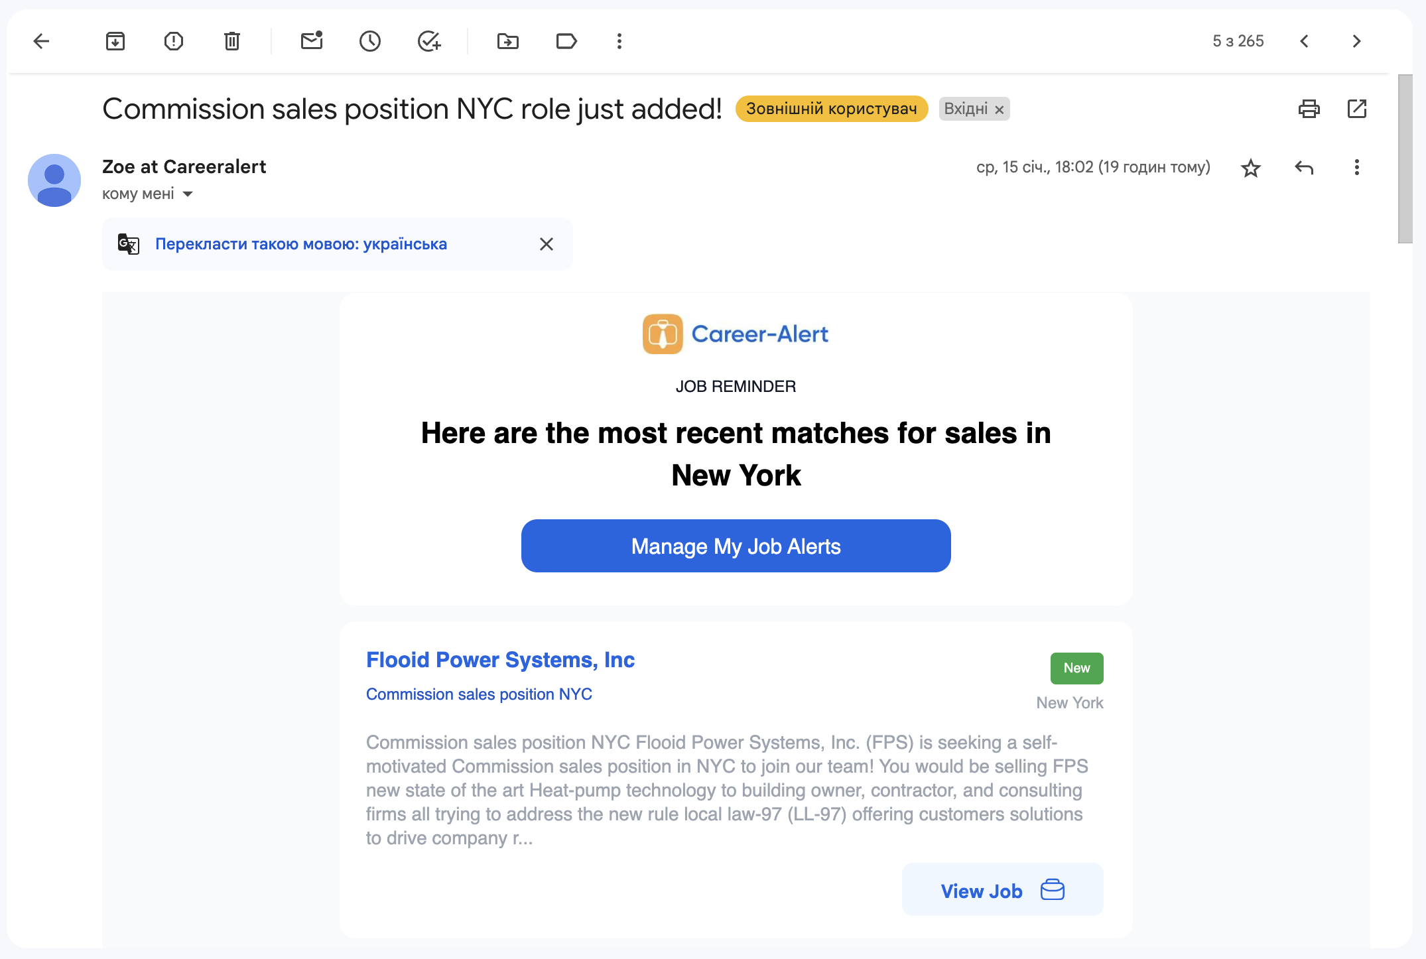The width and height of the screenshot is (1426, 959).
Task: Print the email conversation
Action: (x=1309, y=109)
